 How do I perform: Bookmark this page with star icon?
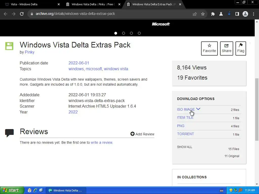tap(203, 14)
